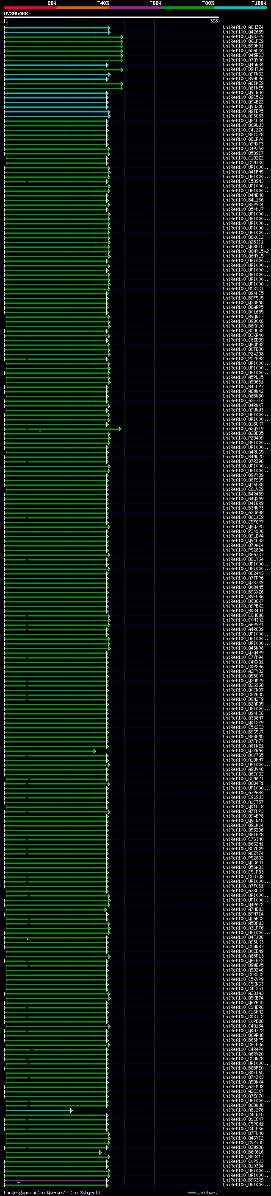Select hit UniRef100_Q16UK8
The height and width of the screenshot is (1196, 271).
[243, 485]
